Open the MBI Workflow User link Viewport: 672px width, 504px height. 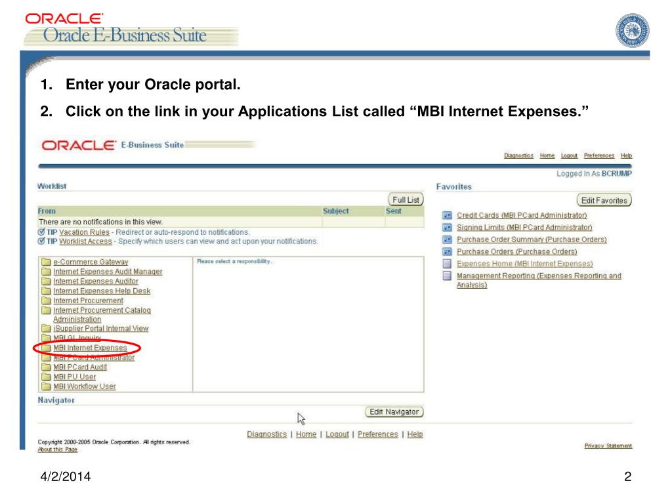[x=85, y=387]
